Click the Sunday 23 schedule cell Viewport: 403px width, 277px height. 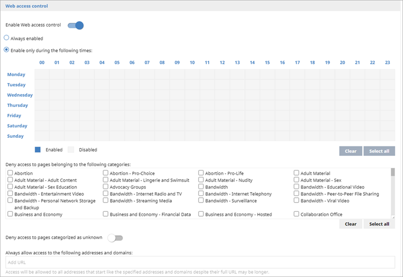[388, 136]
